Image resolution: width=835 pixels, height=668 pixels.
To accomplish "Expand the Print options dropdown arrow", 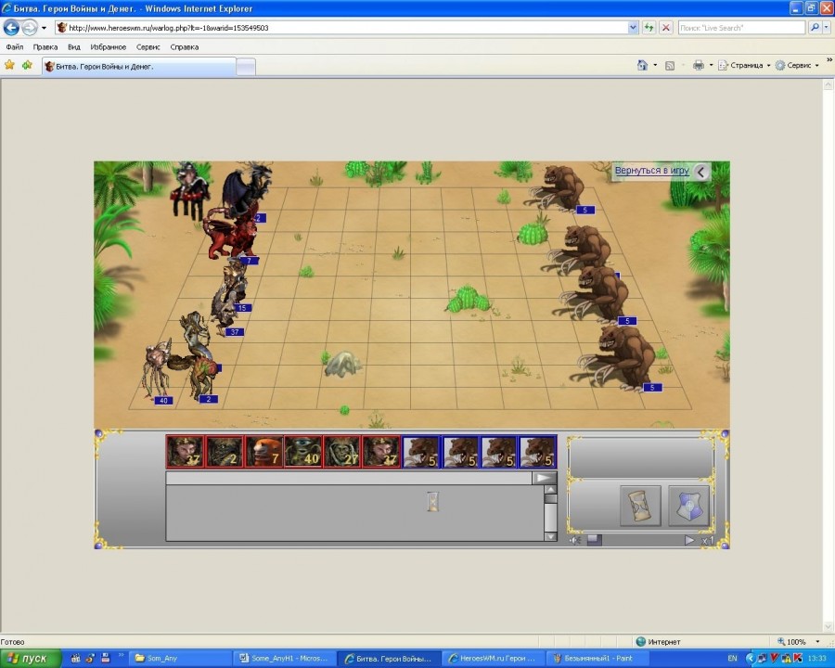I will 711,66.
